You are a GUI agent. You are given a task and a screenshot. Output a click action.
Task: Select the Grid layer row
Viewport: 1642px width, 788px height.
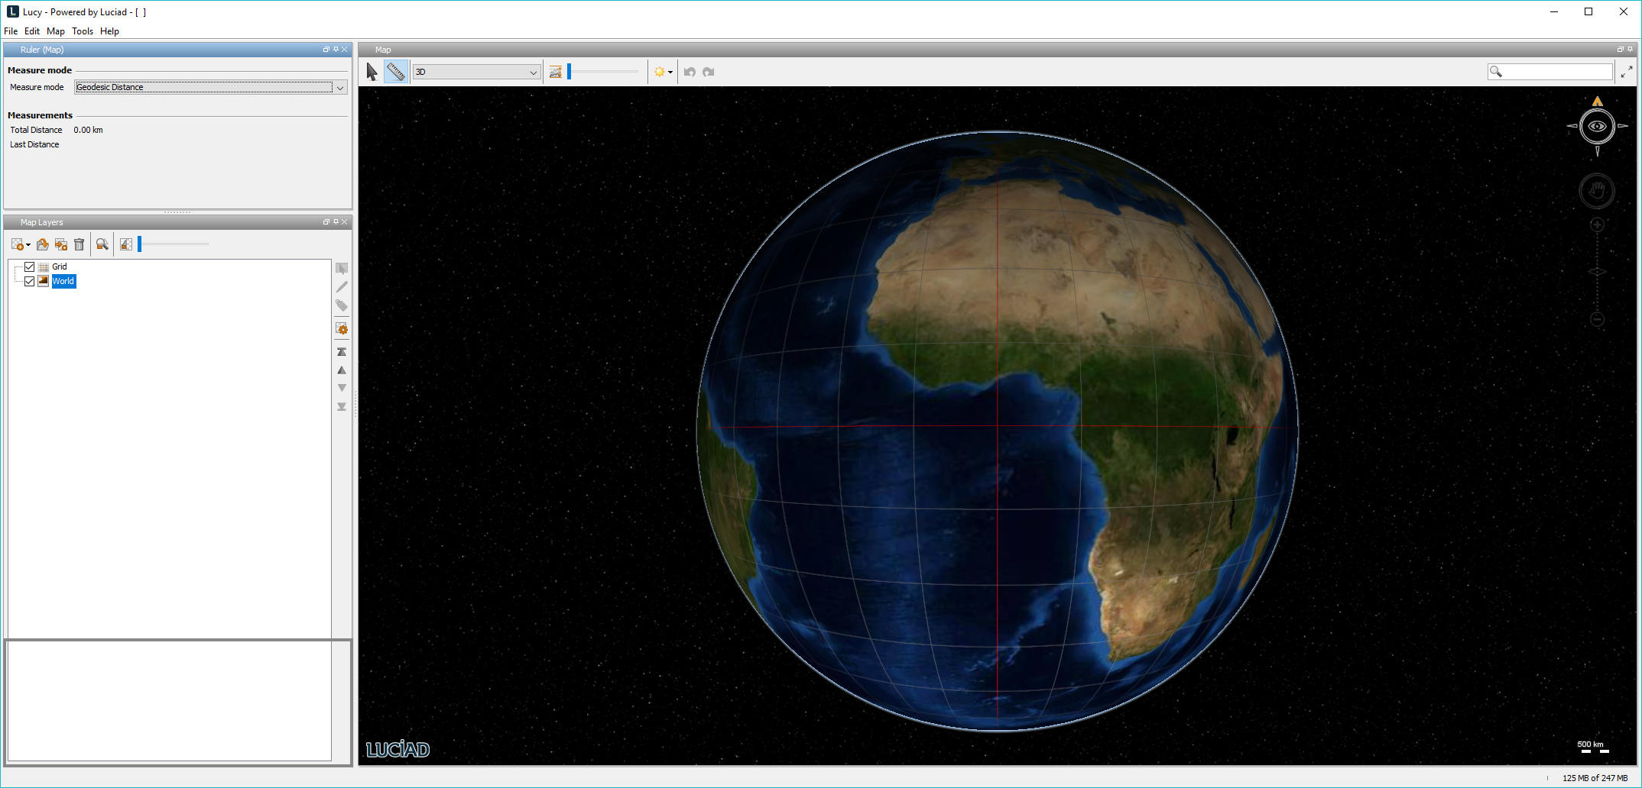(x=60, y=266)
